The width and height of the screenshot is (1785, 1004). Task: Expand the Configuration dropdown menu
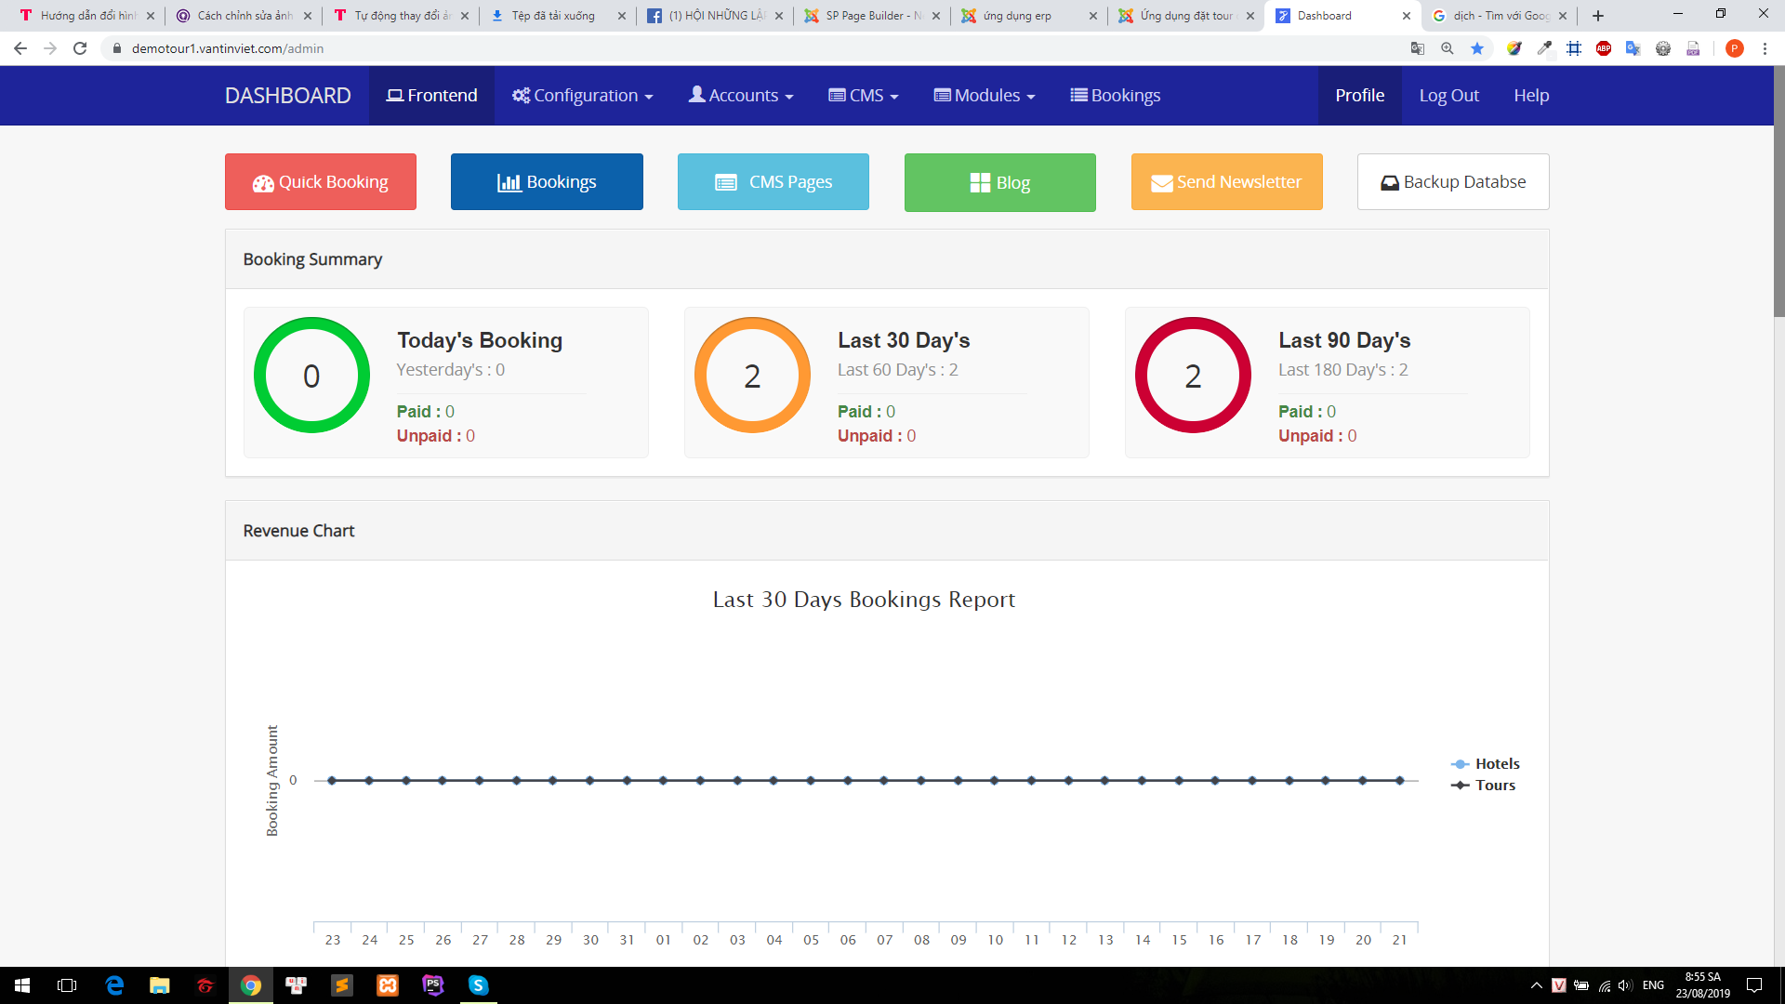tap(582, 96)
